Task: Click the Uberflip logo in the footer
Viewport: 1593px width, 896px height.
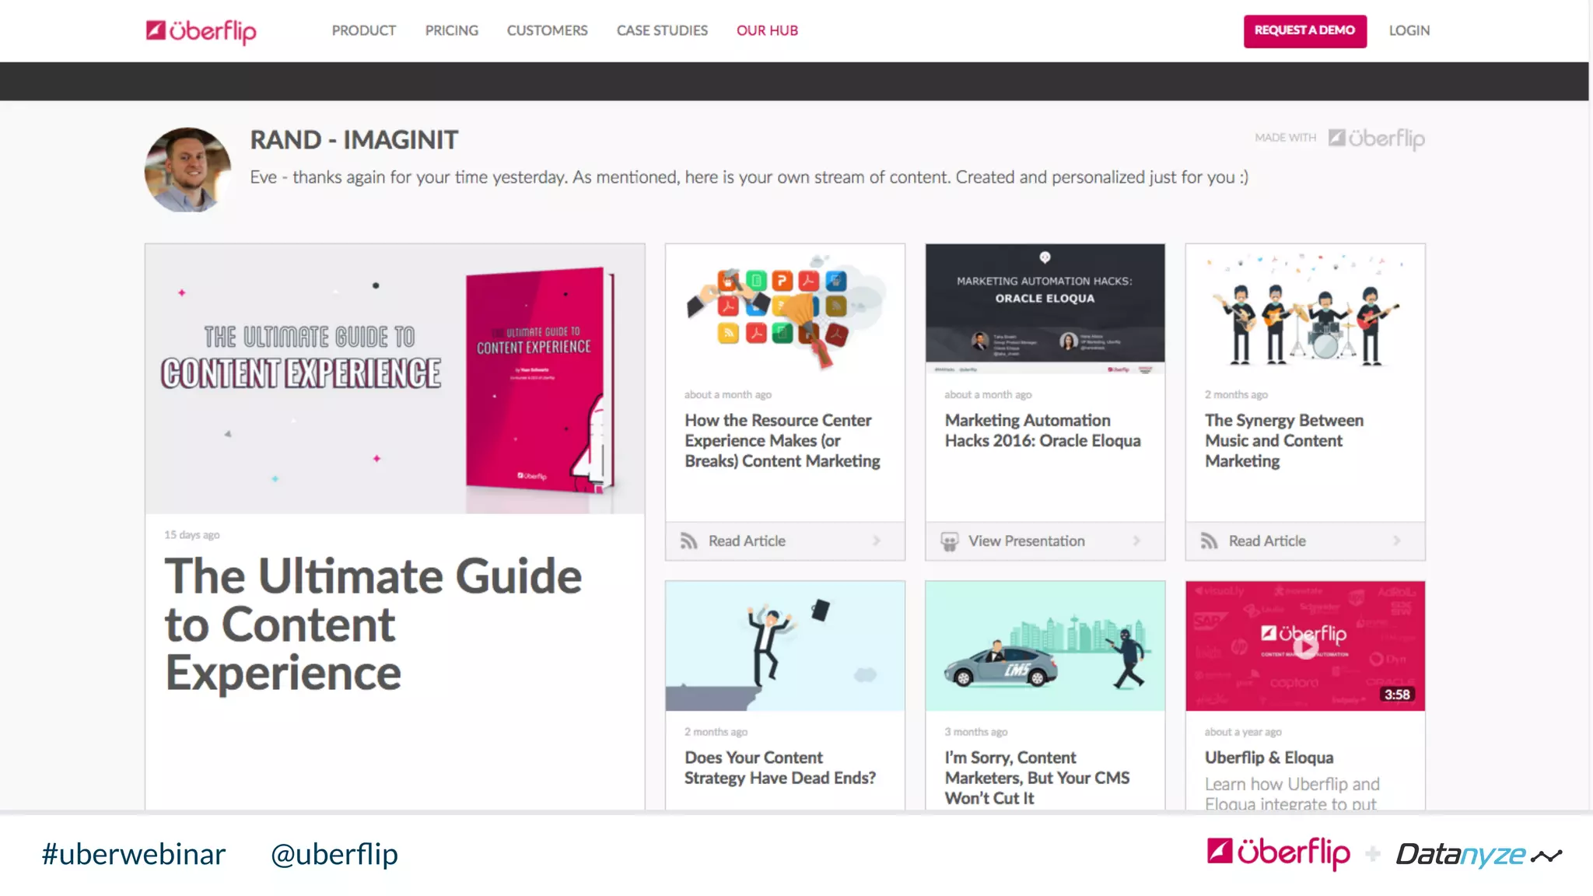Action: (1278, 853)
